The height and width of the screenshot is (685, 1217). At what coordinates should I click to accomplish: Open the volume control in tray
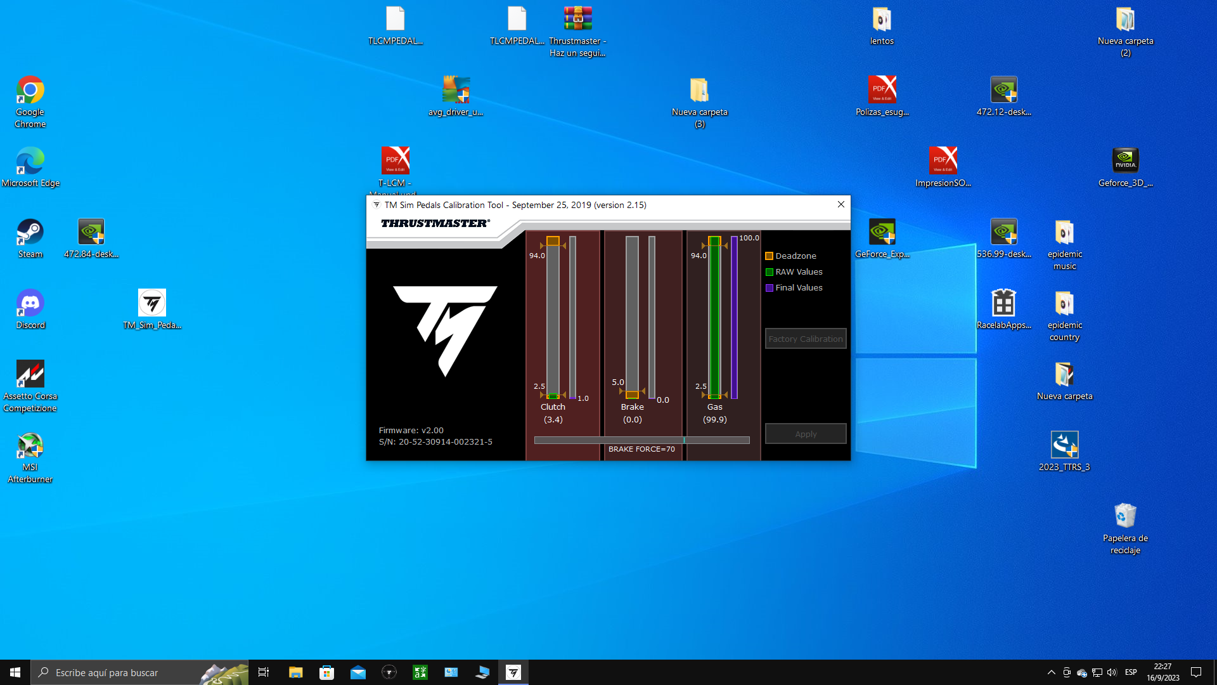(x=1112, y=672)
